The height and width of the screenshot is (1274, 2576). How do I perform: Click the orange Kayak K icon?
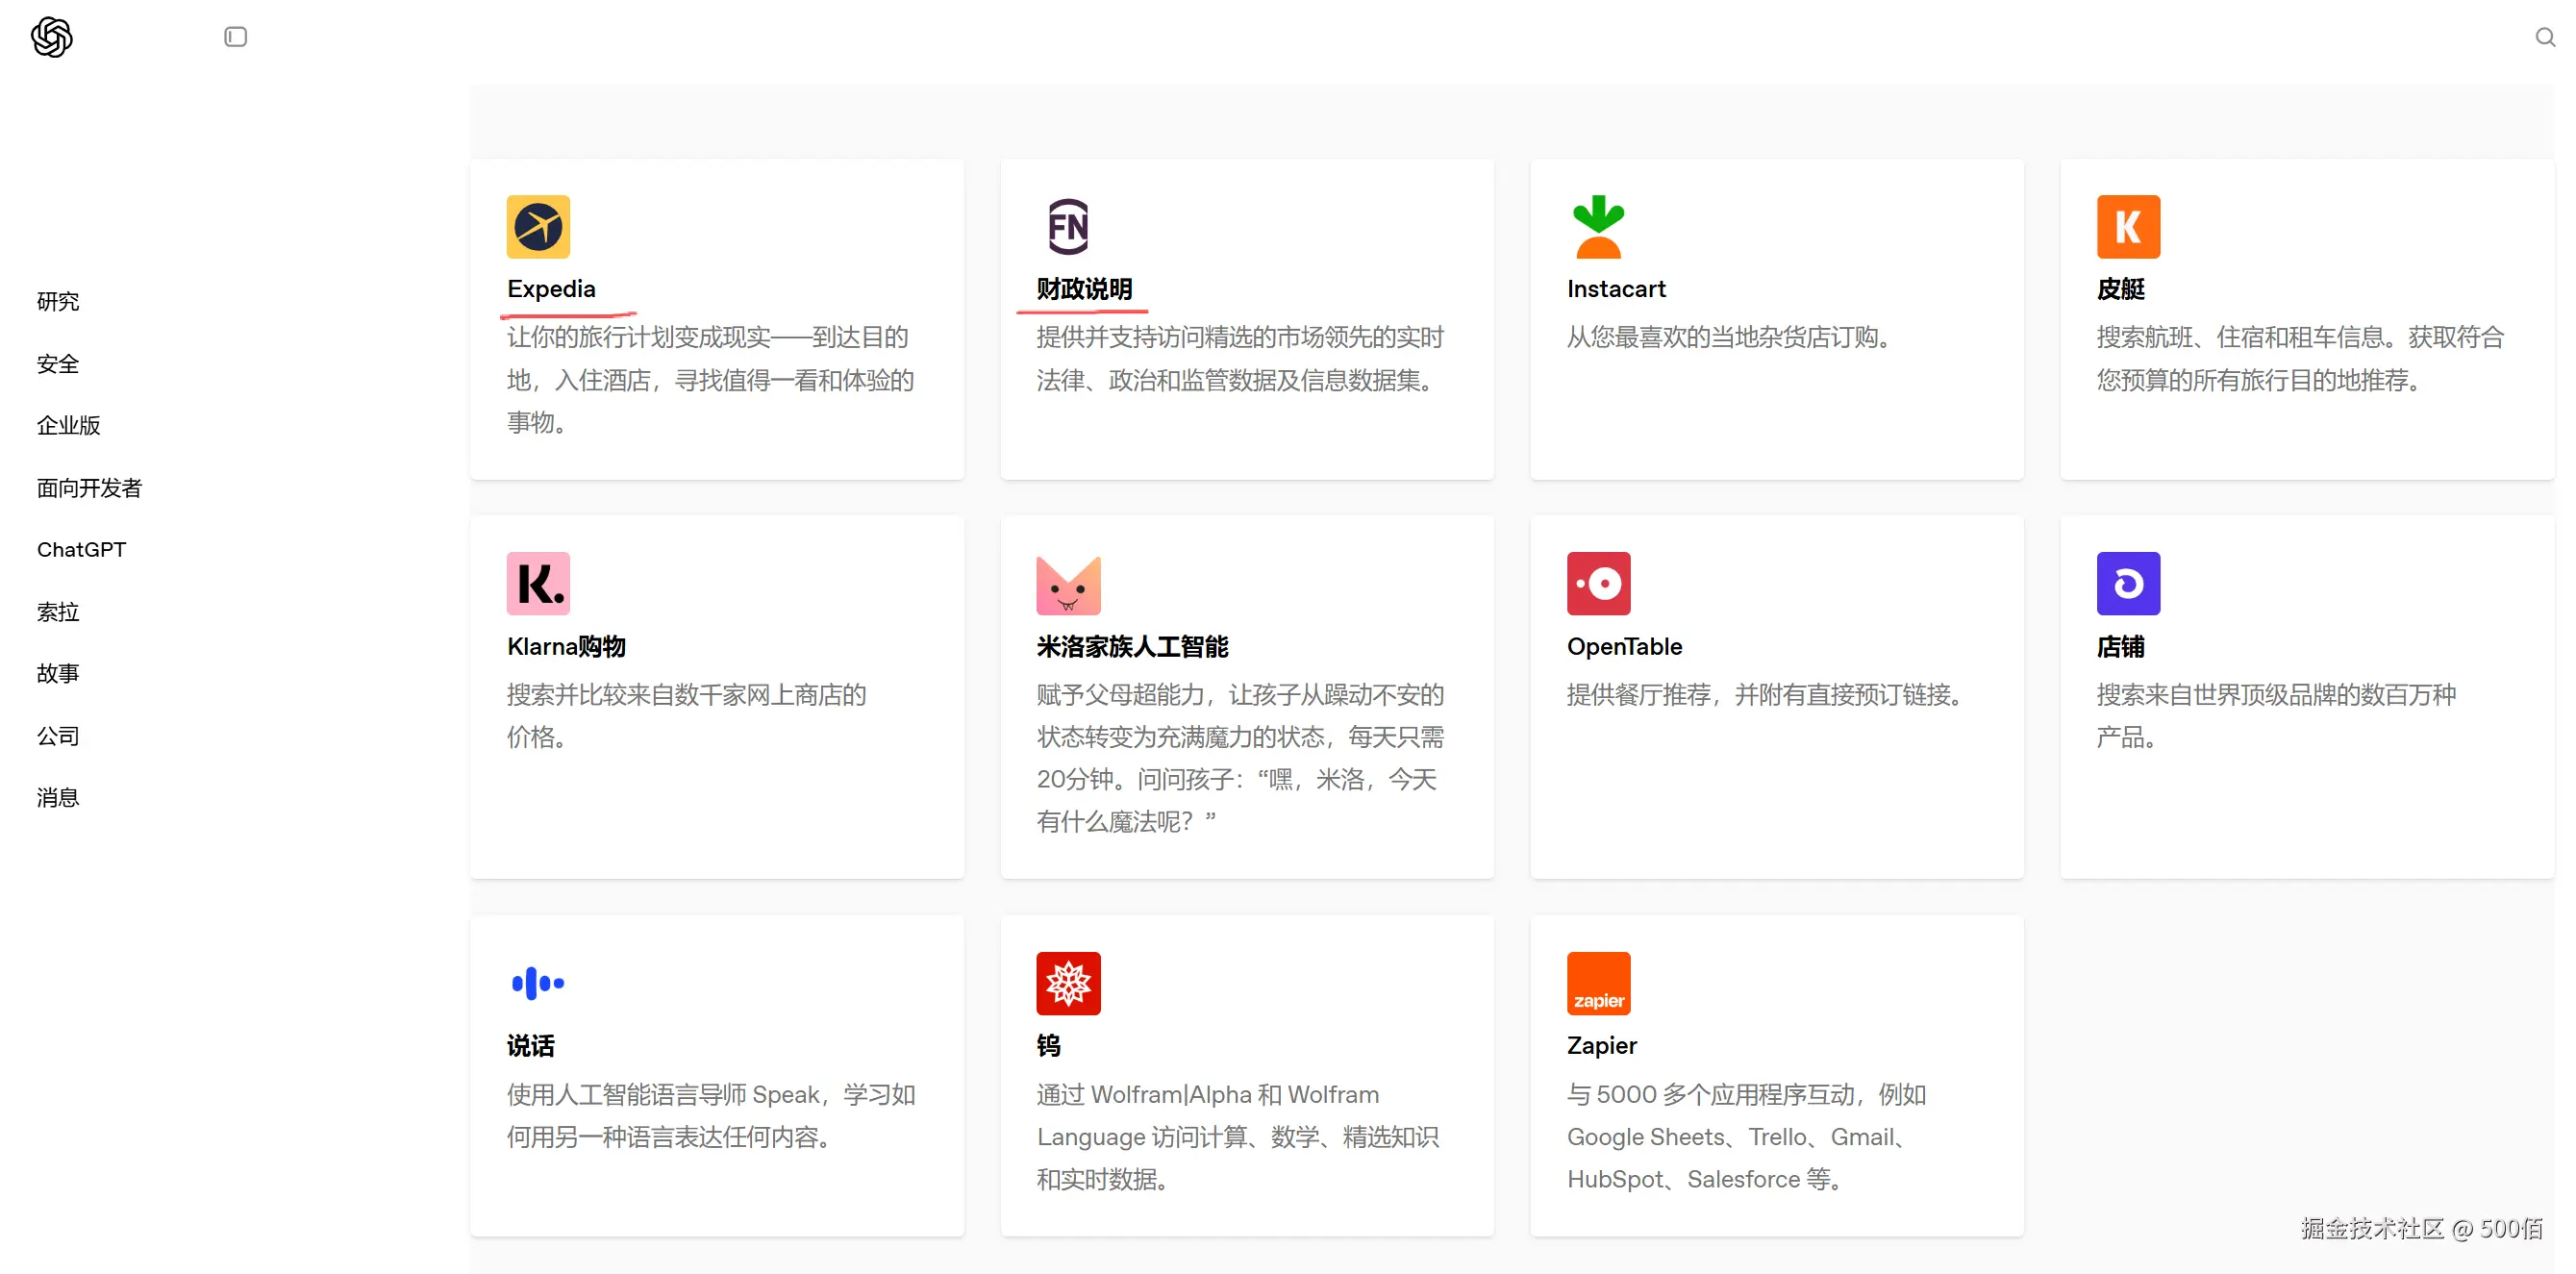[2127, 227]
